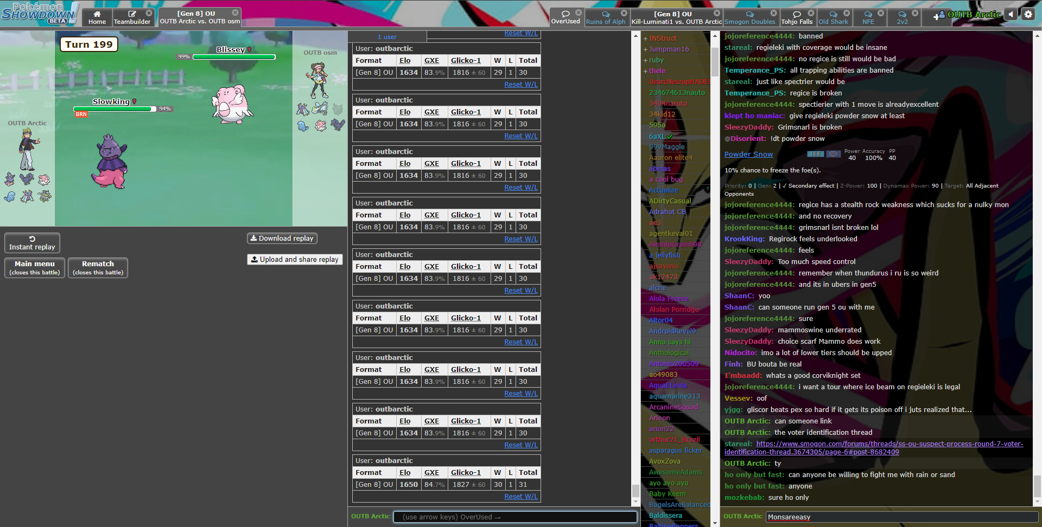Open the gear options menu
Viewport: 1042px width, 527px height.
click(x=1028, y=15)
